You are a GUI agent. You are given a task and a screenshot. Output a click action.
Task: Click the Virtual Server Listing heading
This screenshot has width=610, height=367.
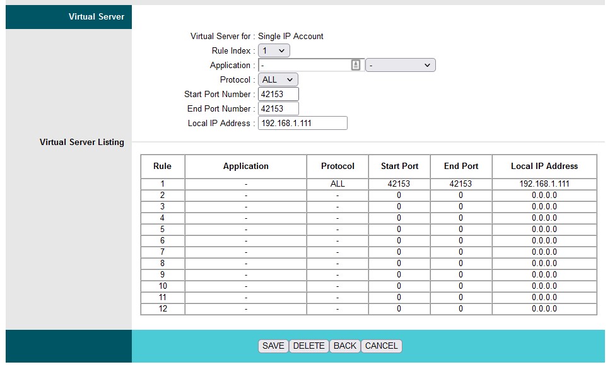82,143
